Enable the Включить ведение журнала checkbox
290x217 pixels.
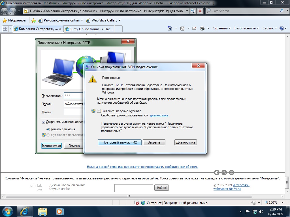(99, 111)
